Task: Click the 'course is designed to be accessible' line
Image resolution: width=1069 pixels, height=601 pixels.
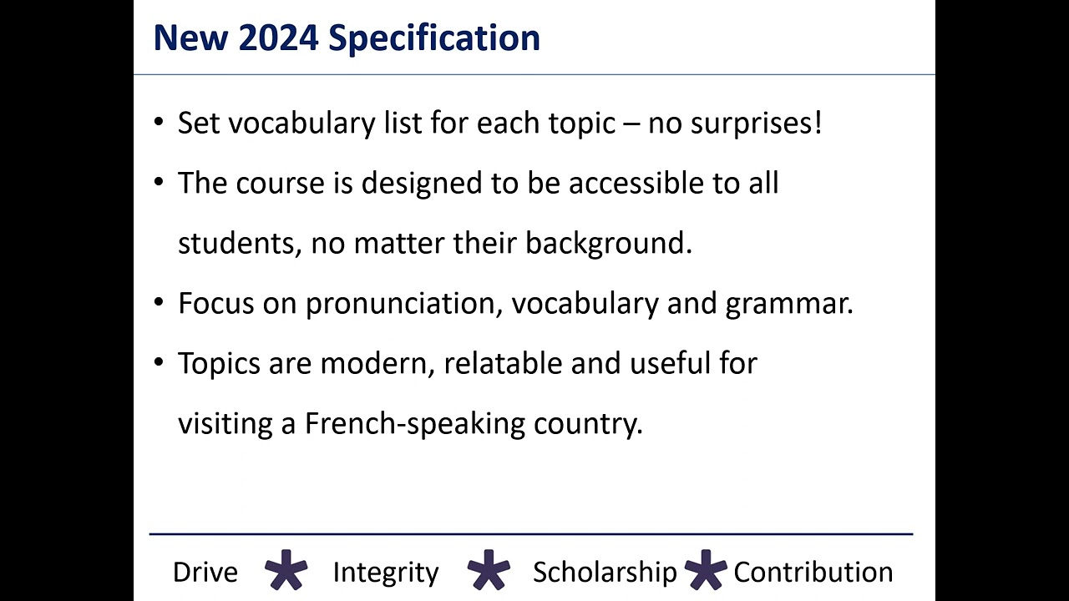Action: click(478, 183)
